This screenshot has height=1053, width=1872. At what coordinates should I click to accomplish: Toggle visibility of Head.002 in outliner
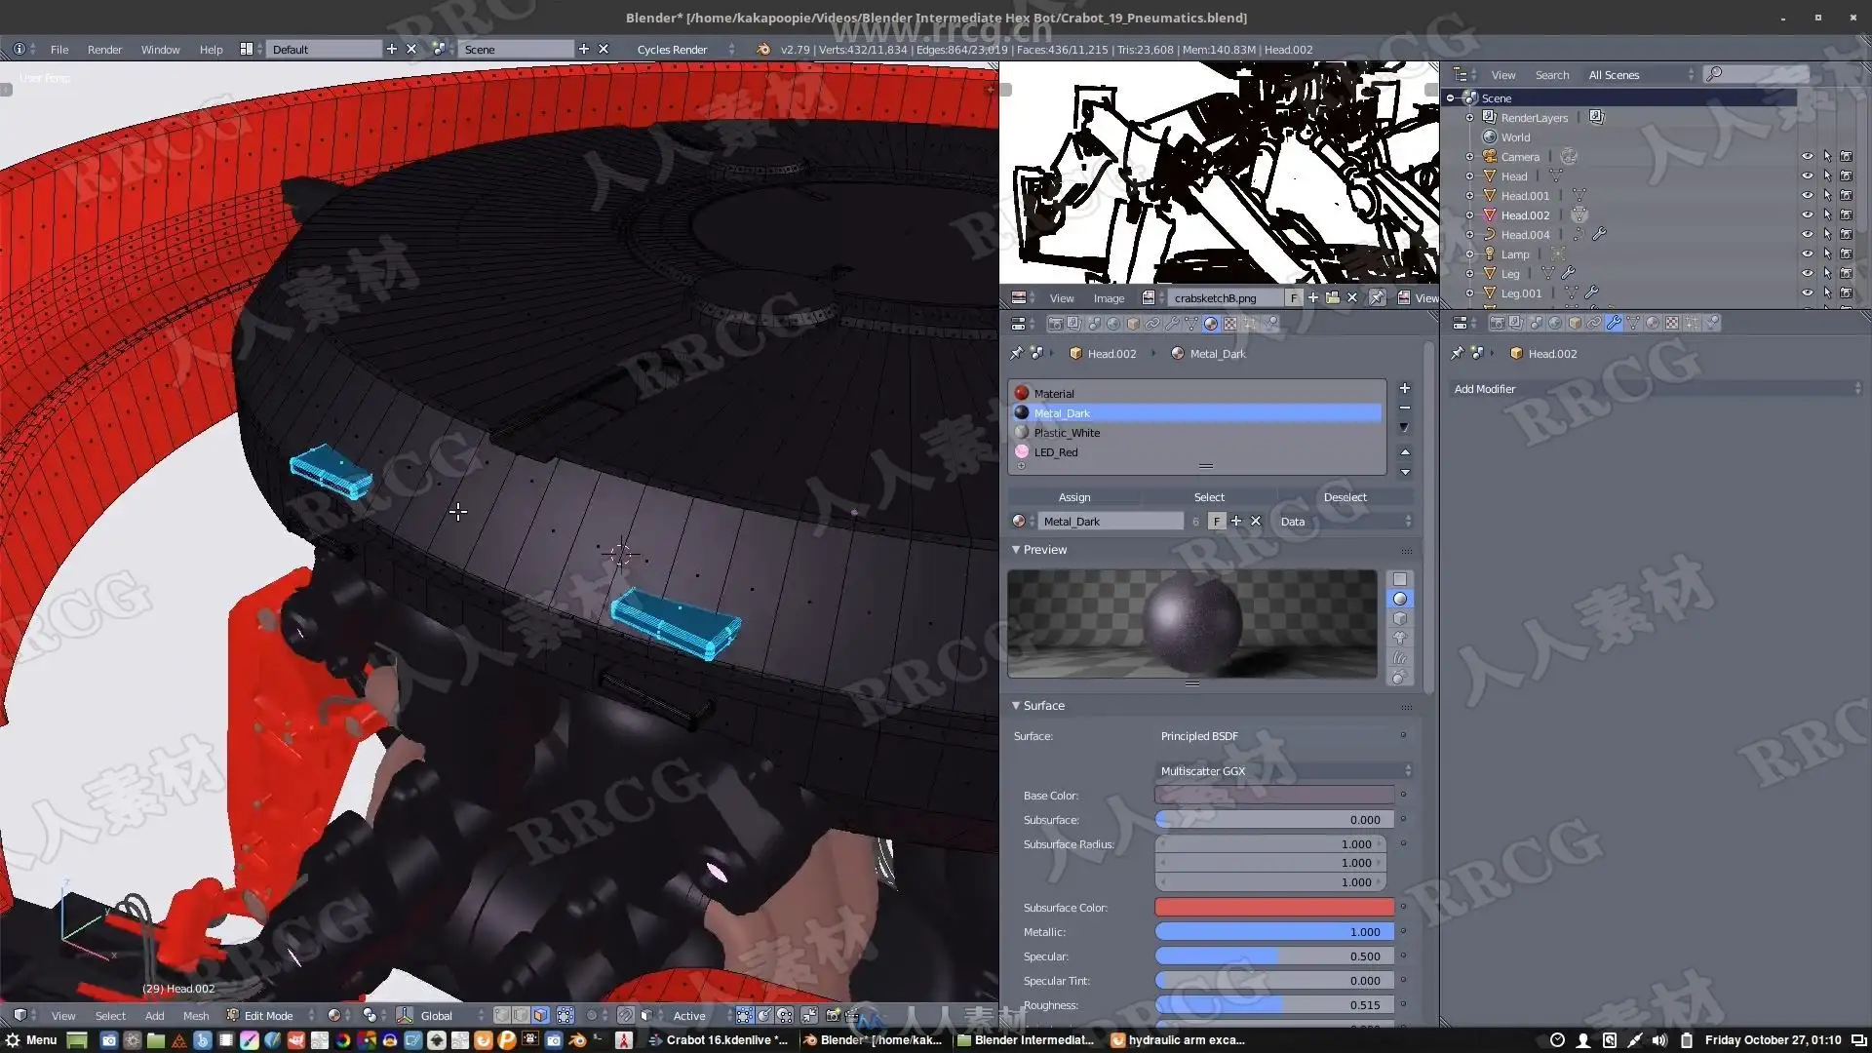tap(1807, 215)
